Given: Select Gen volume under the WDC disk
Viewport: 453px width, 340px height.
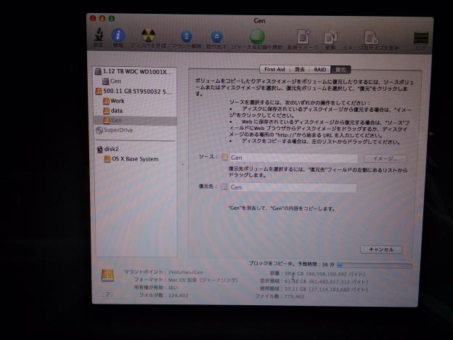Looking at the screenshot, I should [x=135, y=81].
